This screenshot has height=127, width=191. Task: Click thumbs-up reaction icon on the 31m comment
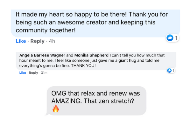(169, 70)
